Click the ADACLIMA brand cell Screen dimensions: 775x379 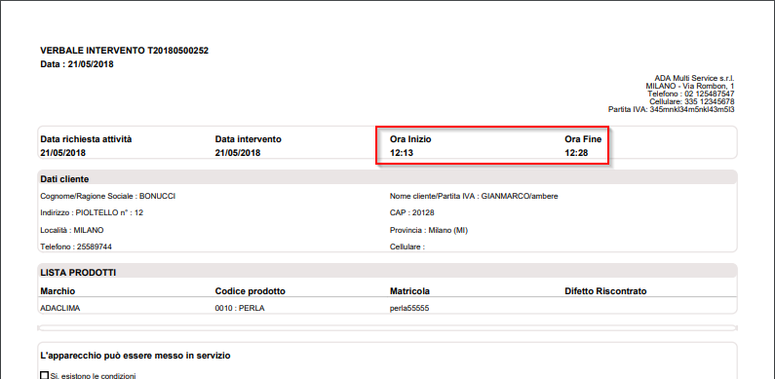(59, 308)
